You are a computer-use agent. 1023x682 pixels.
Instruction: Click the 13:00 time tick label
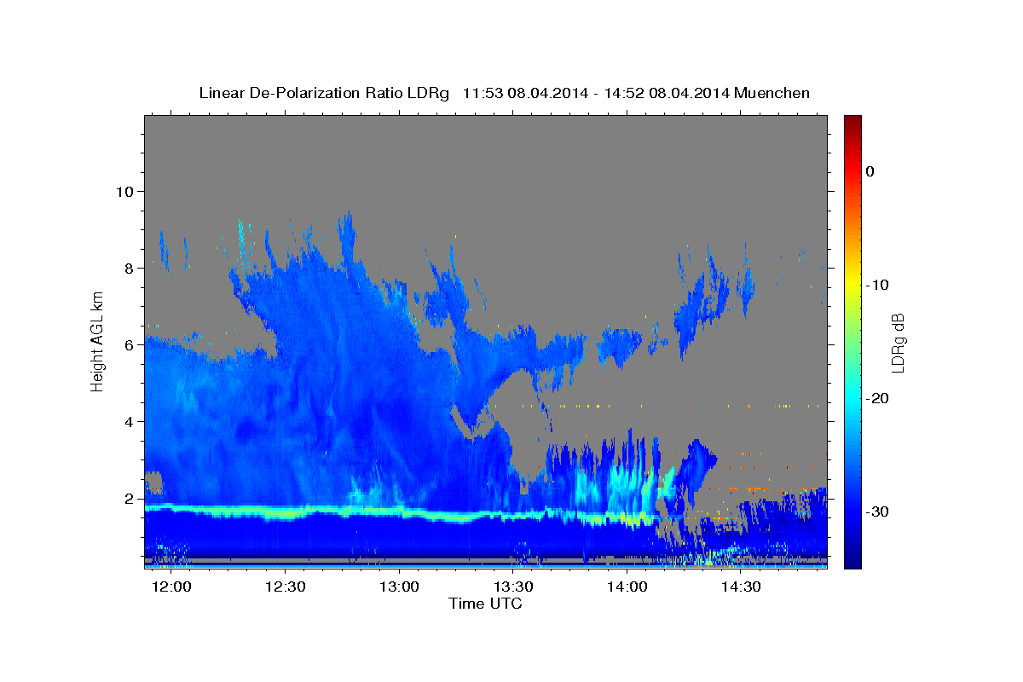tap(399, 587)
